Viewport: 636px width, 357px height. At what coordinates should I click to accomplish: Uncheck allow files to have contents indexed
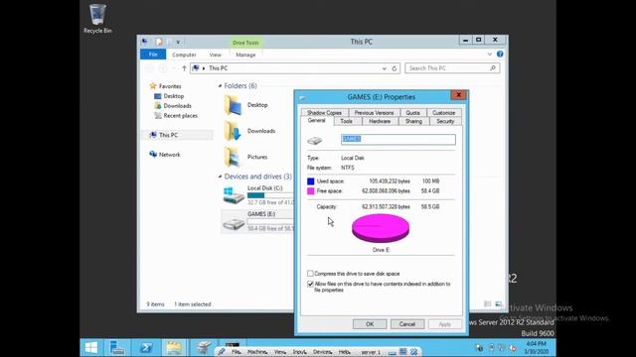(x=310, y=285)
